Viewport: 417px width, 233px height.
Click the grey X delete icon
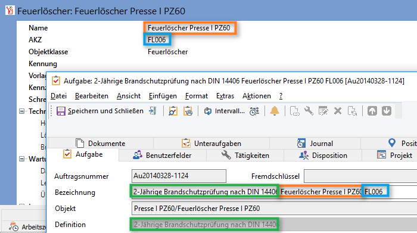(338, 111)
